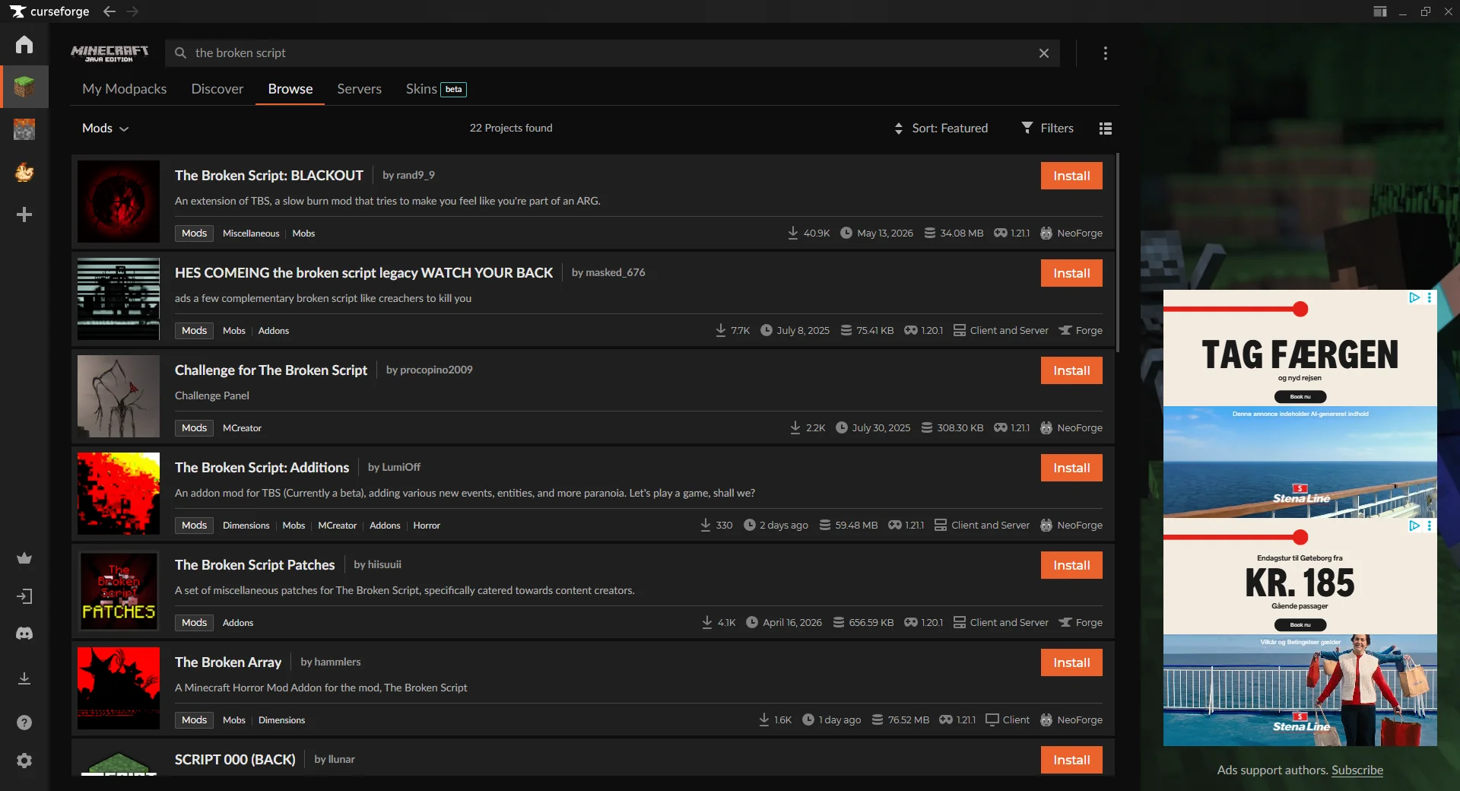Viewport: 1460px width, 791px height.
Task: Click the MCreator tag on Challenge mod
Action: [x=242, y=428]
